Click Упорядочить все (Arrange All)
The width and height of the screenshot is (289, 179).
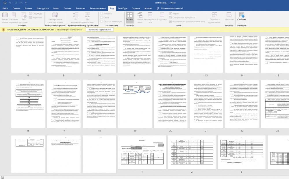150,18
